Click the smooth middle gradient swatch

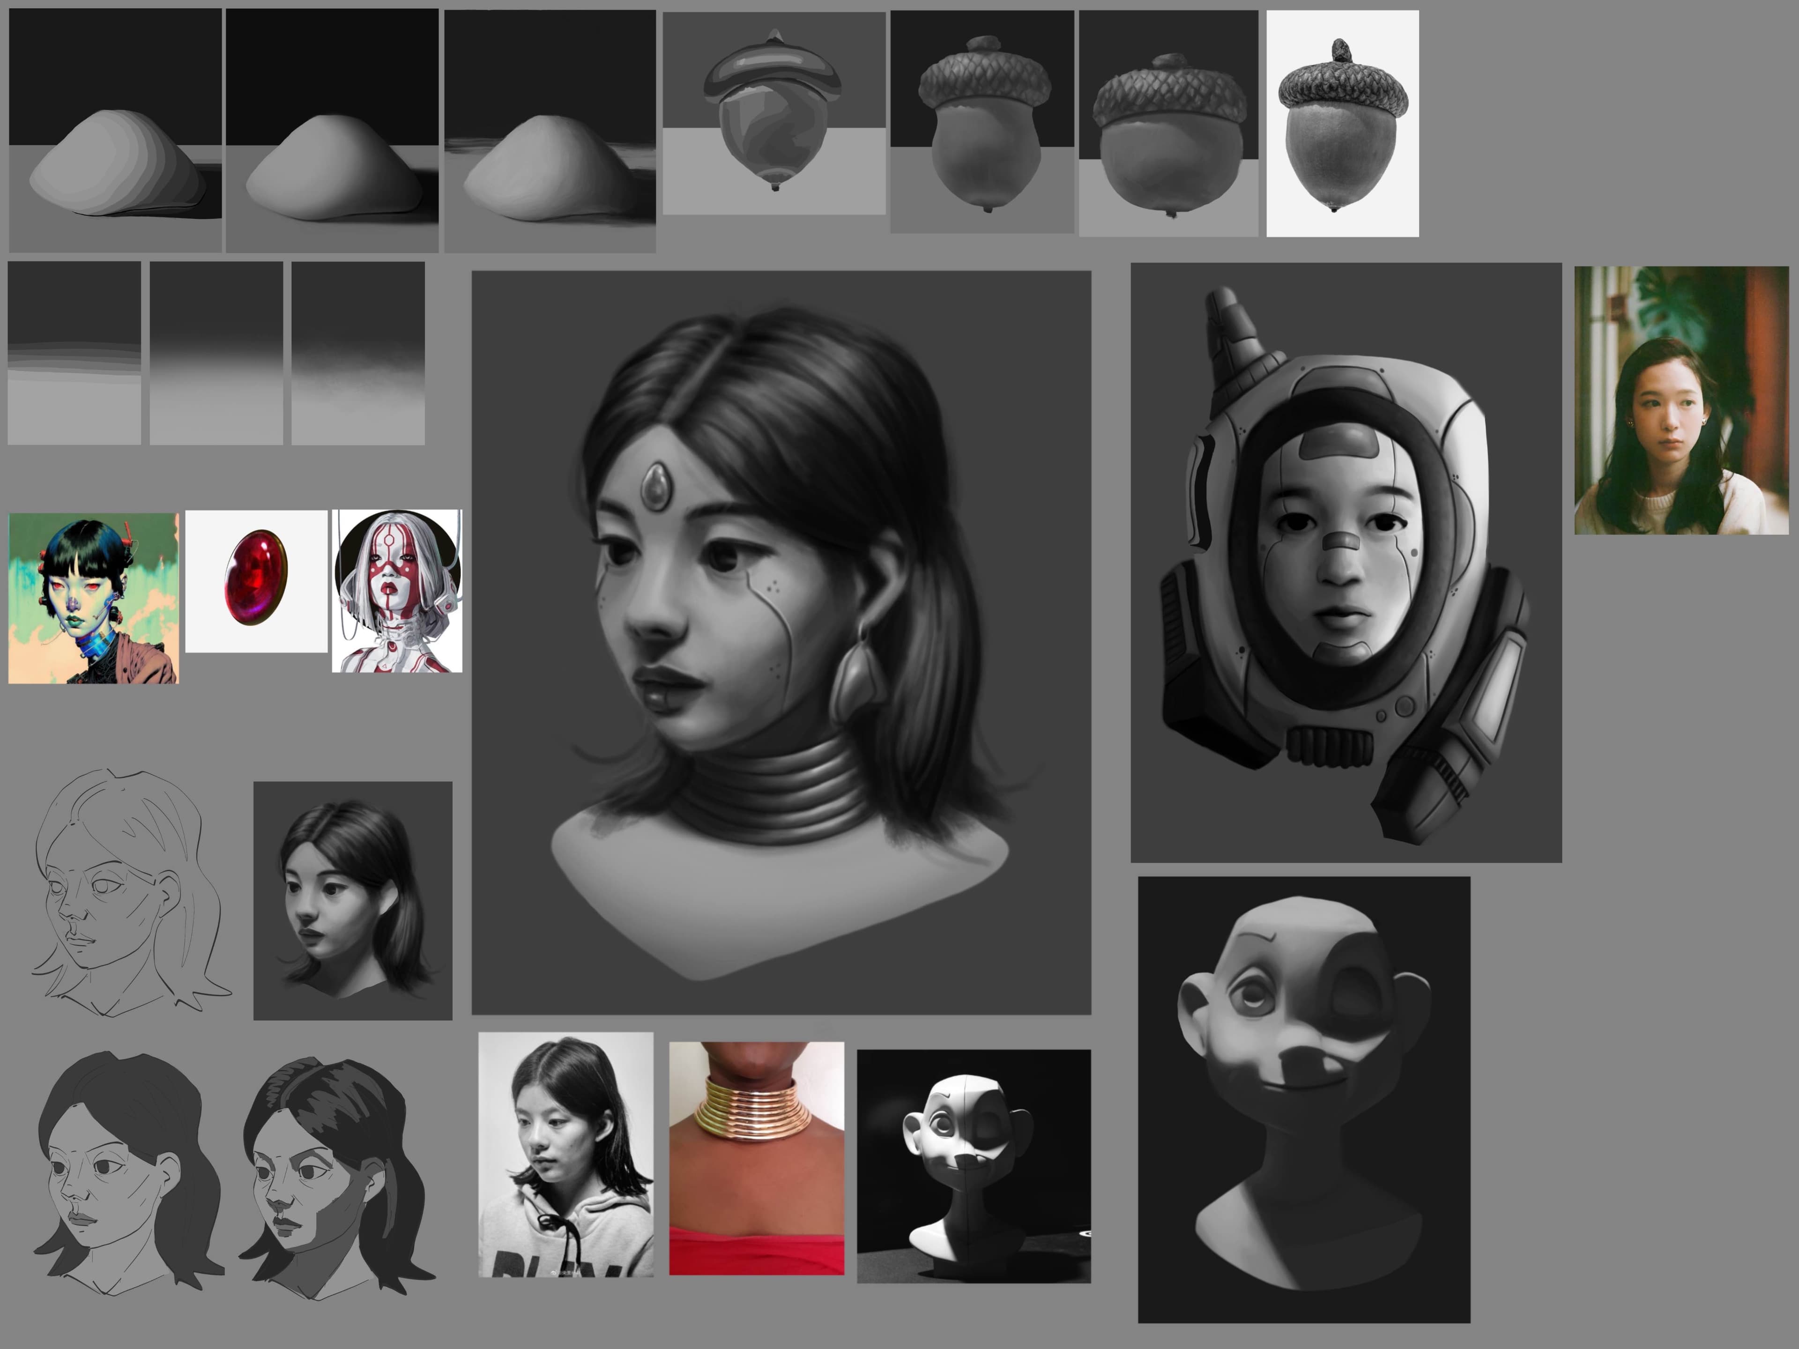[216, 353]
